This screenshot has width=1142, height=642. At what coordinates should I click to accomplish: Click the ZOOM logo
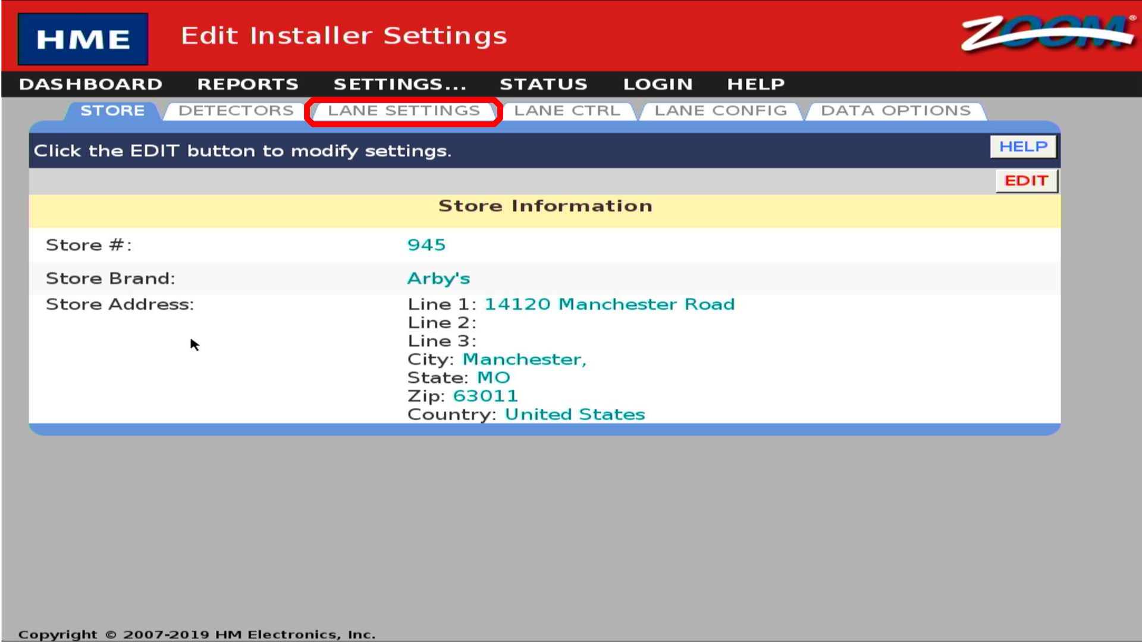pyautogui.click(x=1048, y=33)
